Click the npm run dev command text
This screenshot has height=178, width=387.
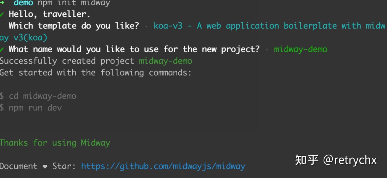35,108
